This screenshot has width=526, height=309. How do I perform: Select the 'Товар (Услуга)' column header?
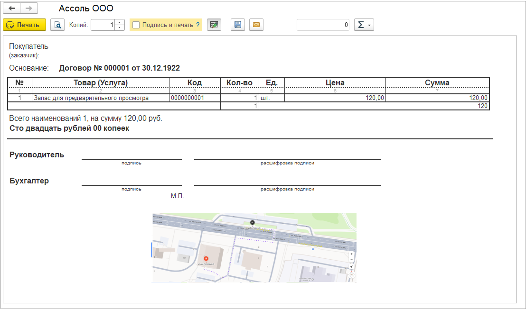click(100, 82)
